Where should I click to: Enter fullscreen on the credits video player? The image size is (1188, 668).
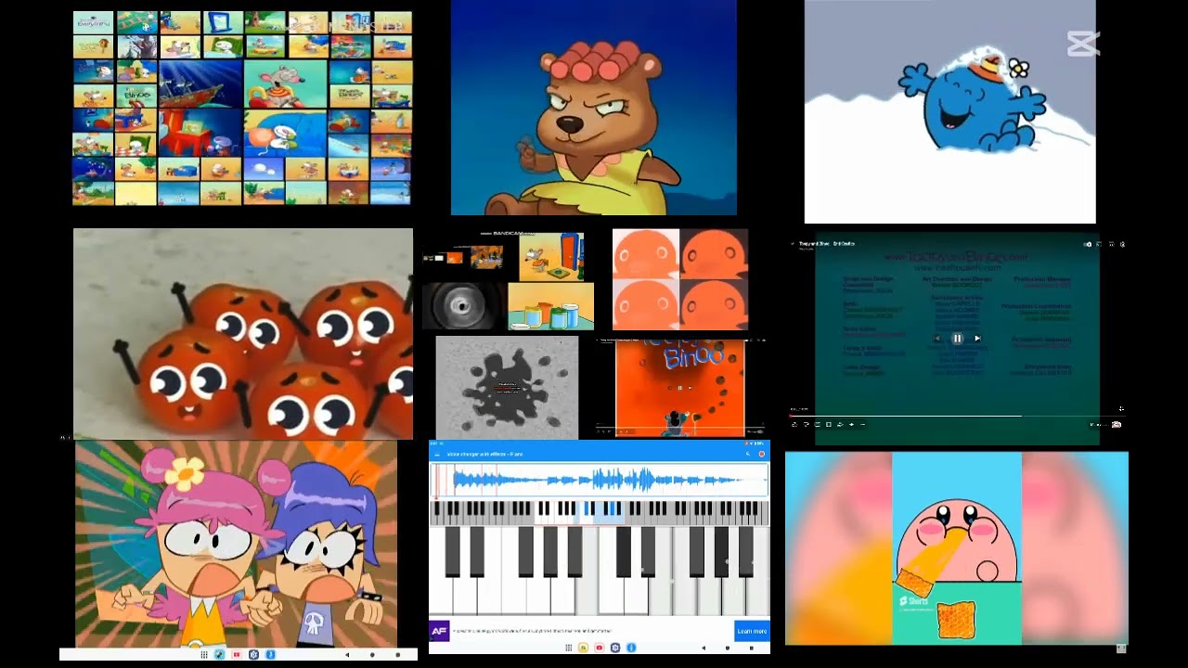click(x=1121, y=409)
